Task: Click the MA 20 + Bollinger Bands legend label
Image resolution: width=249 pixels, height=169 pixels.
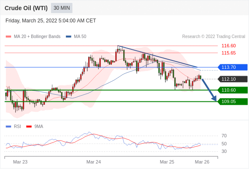Action: point(37,37)
